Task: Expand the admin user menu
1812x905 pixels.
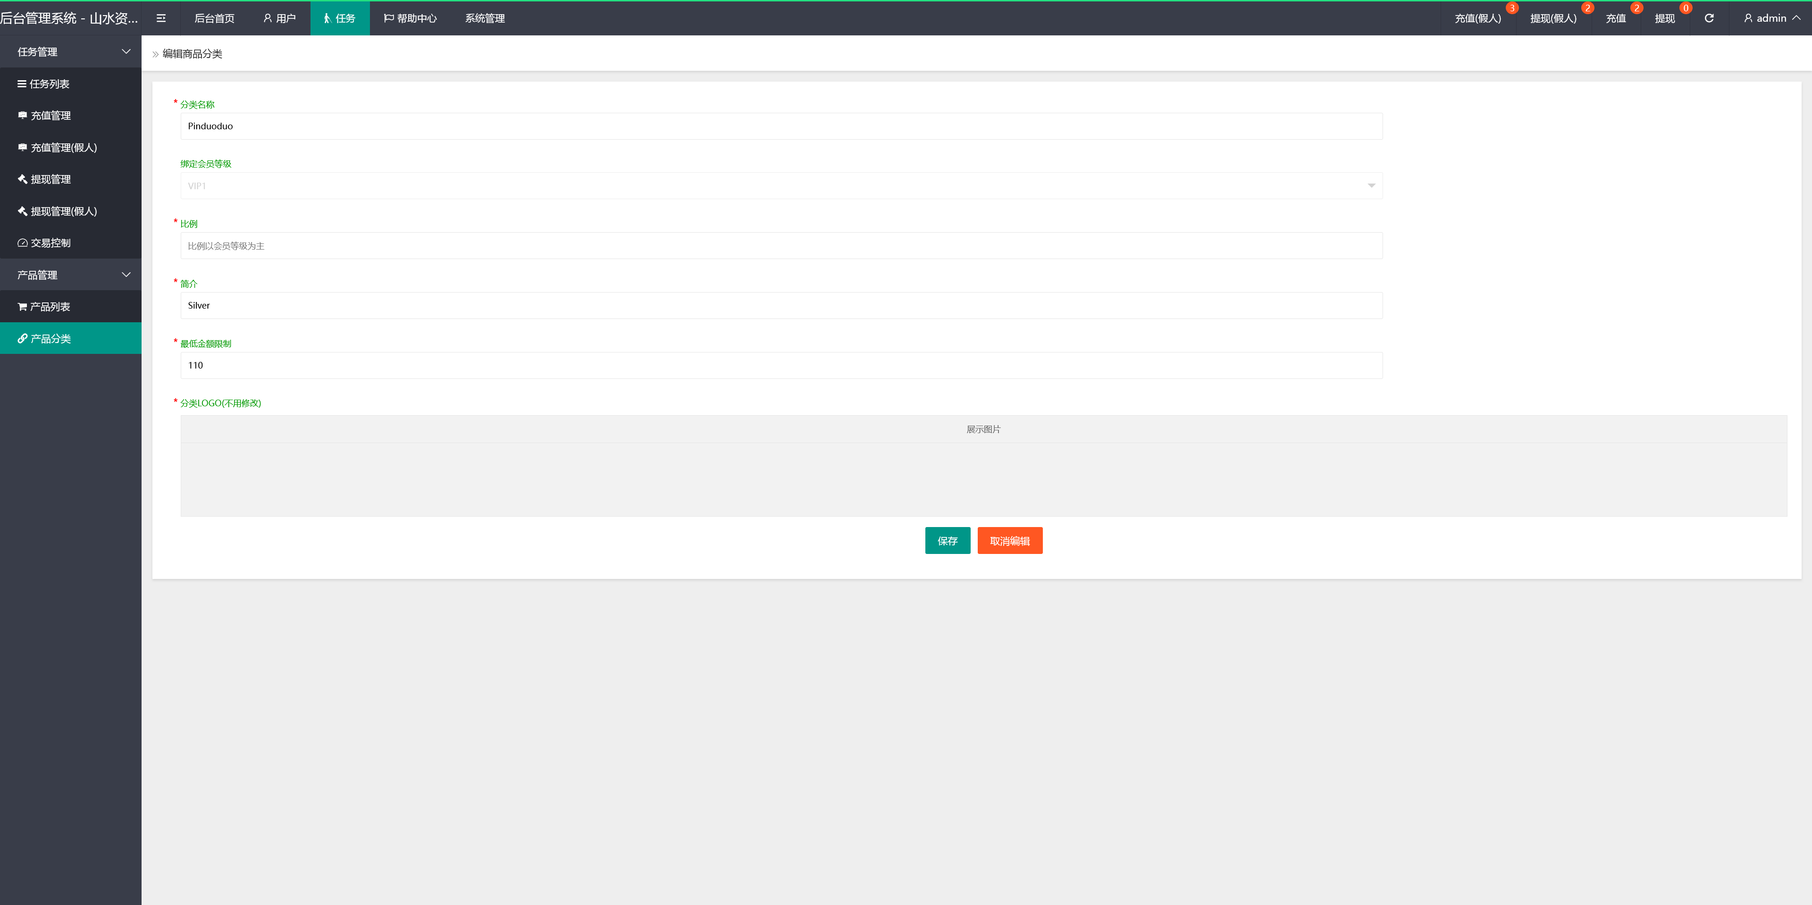Action: (1771, 18)
